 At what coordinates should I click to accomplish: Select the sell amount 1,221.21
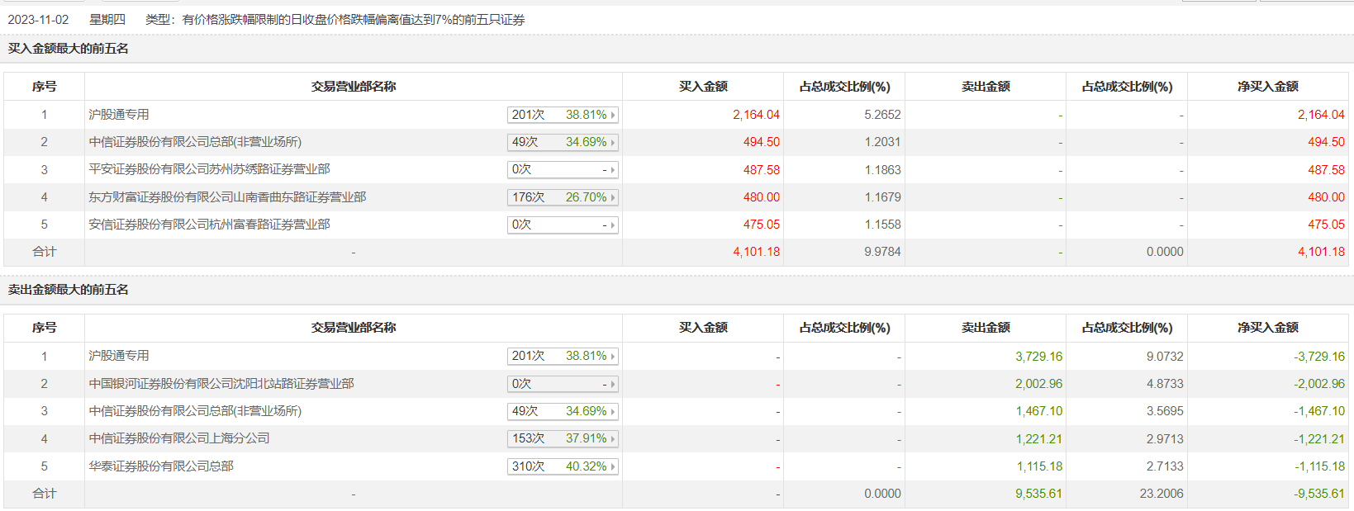click(x=1038, y=439)
